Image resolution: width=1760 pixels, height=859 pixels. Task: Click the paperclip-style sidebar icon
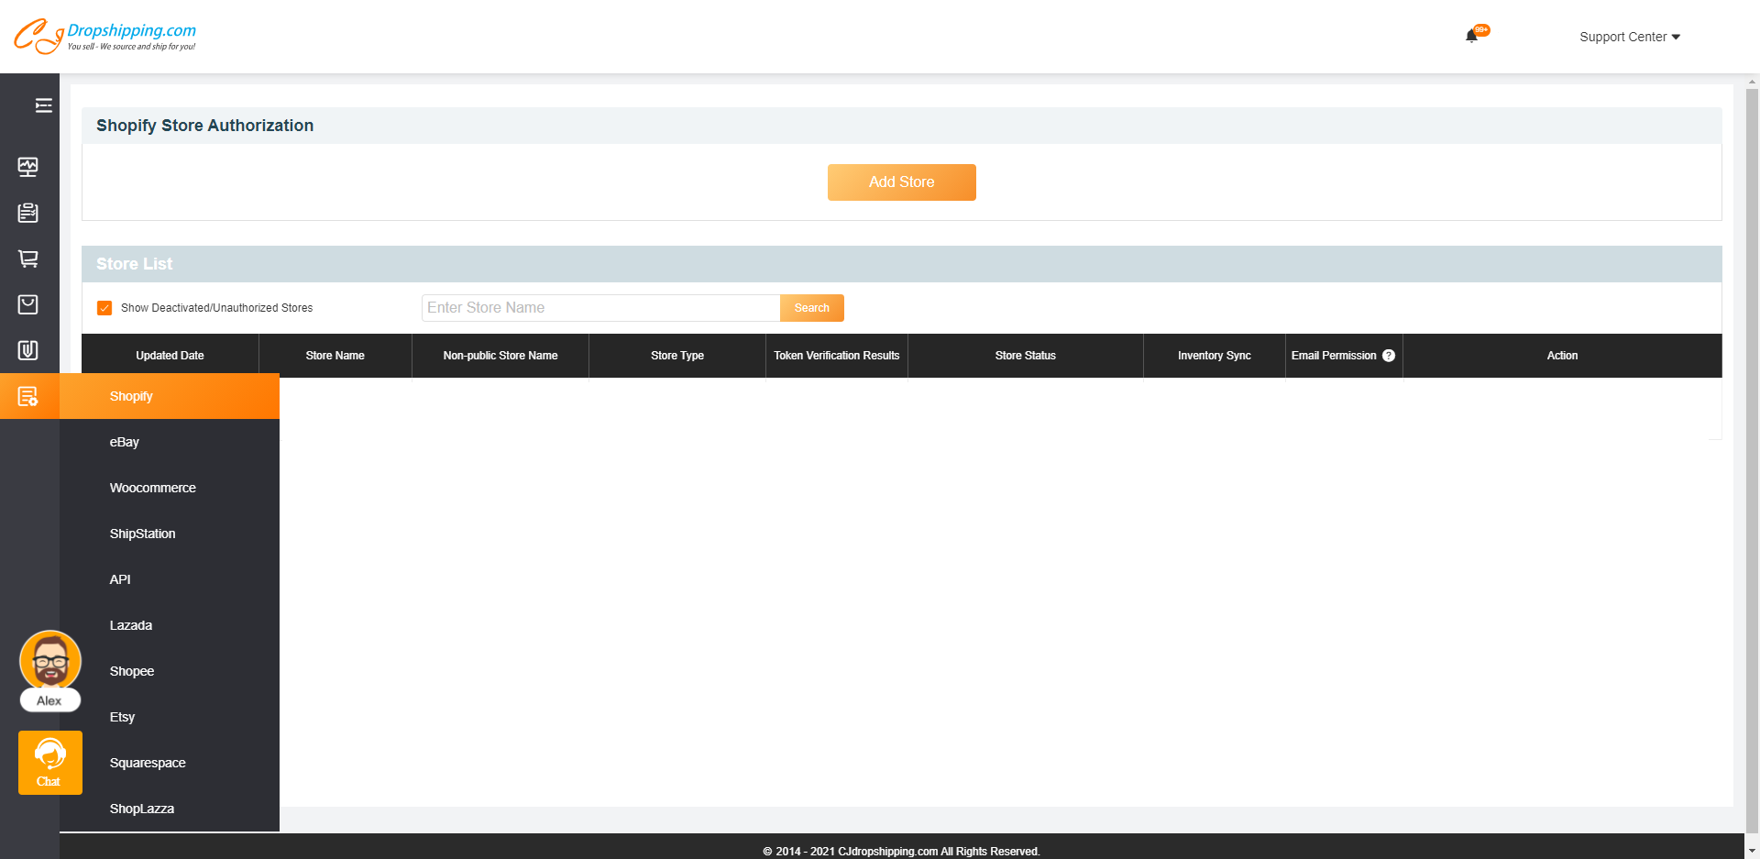tap(28, 350)
